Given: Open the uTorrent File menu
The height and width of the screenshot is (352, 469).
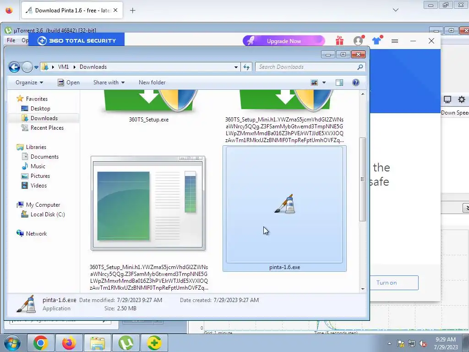Looking at the screenshot, I should coord(11,40).
